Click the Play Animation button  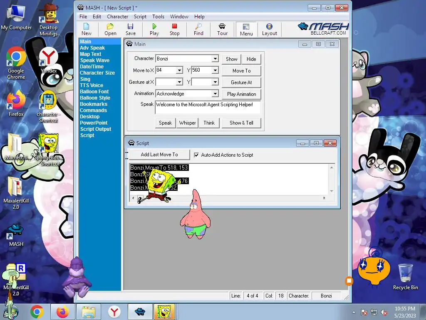[241, 94]
